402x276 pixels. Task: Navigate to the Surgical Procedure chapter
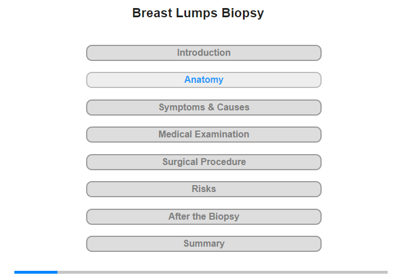pyautogui.click(x=203, y=162)
